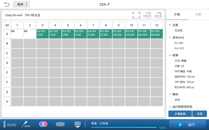Switch to the 分析 tab
The width and height of the screenshot is (209, 130).
[198, 14]
